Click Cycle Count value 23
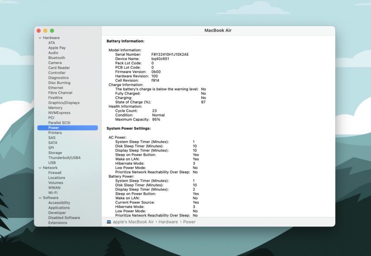 [x=154, y=111]
